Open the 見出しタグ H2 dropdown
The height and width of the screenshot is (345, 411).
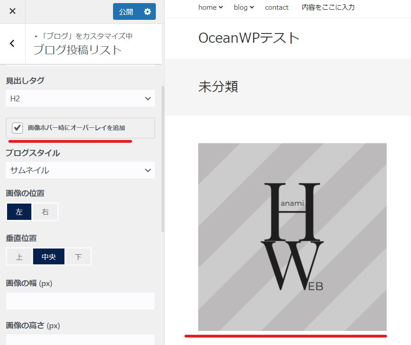coord(80,98)
